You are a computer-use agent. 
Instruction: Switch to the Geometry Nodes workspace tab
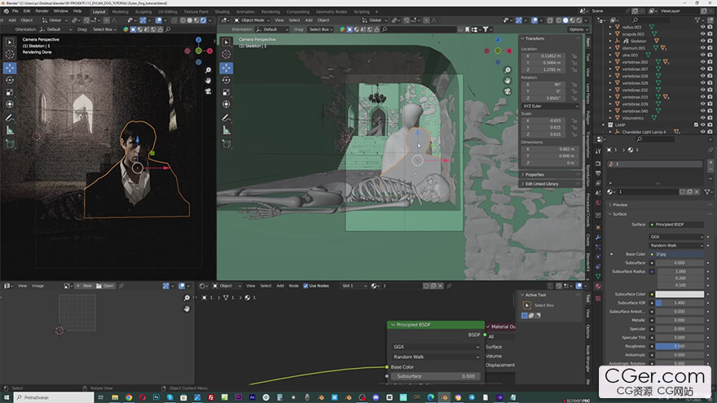pyautogui.click(x=331, y=11)
